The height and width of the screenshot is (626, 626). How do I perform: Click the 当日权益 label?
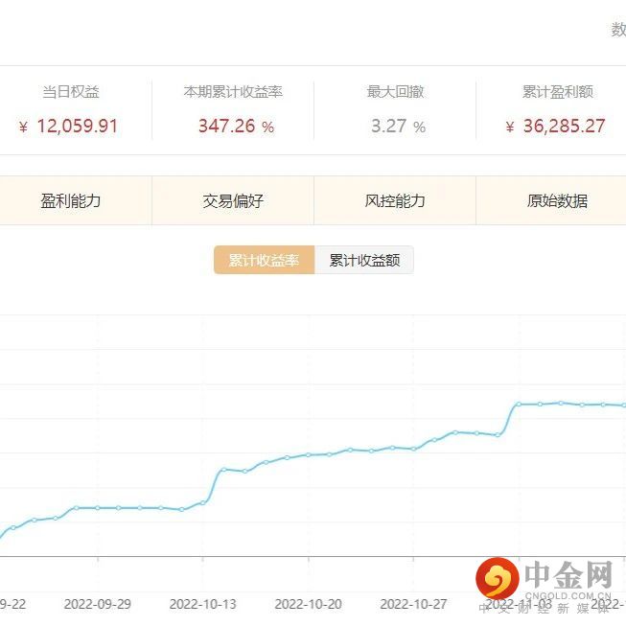pos(71,92)
